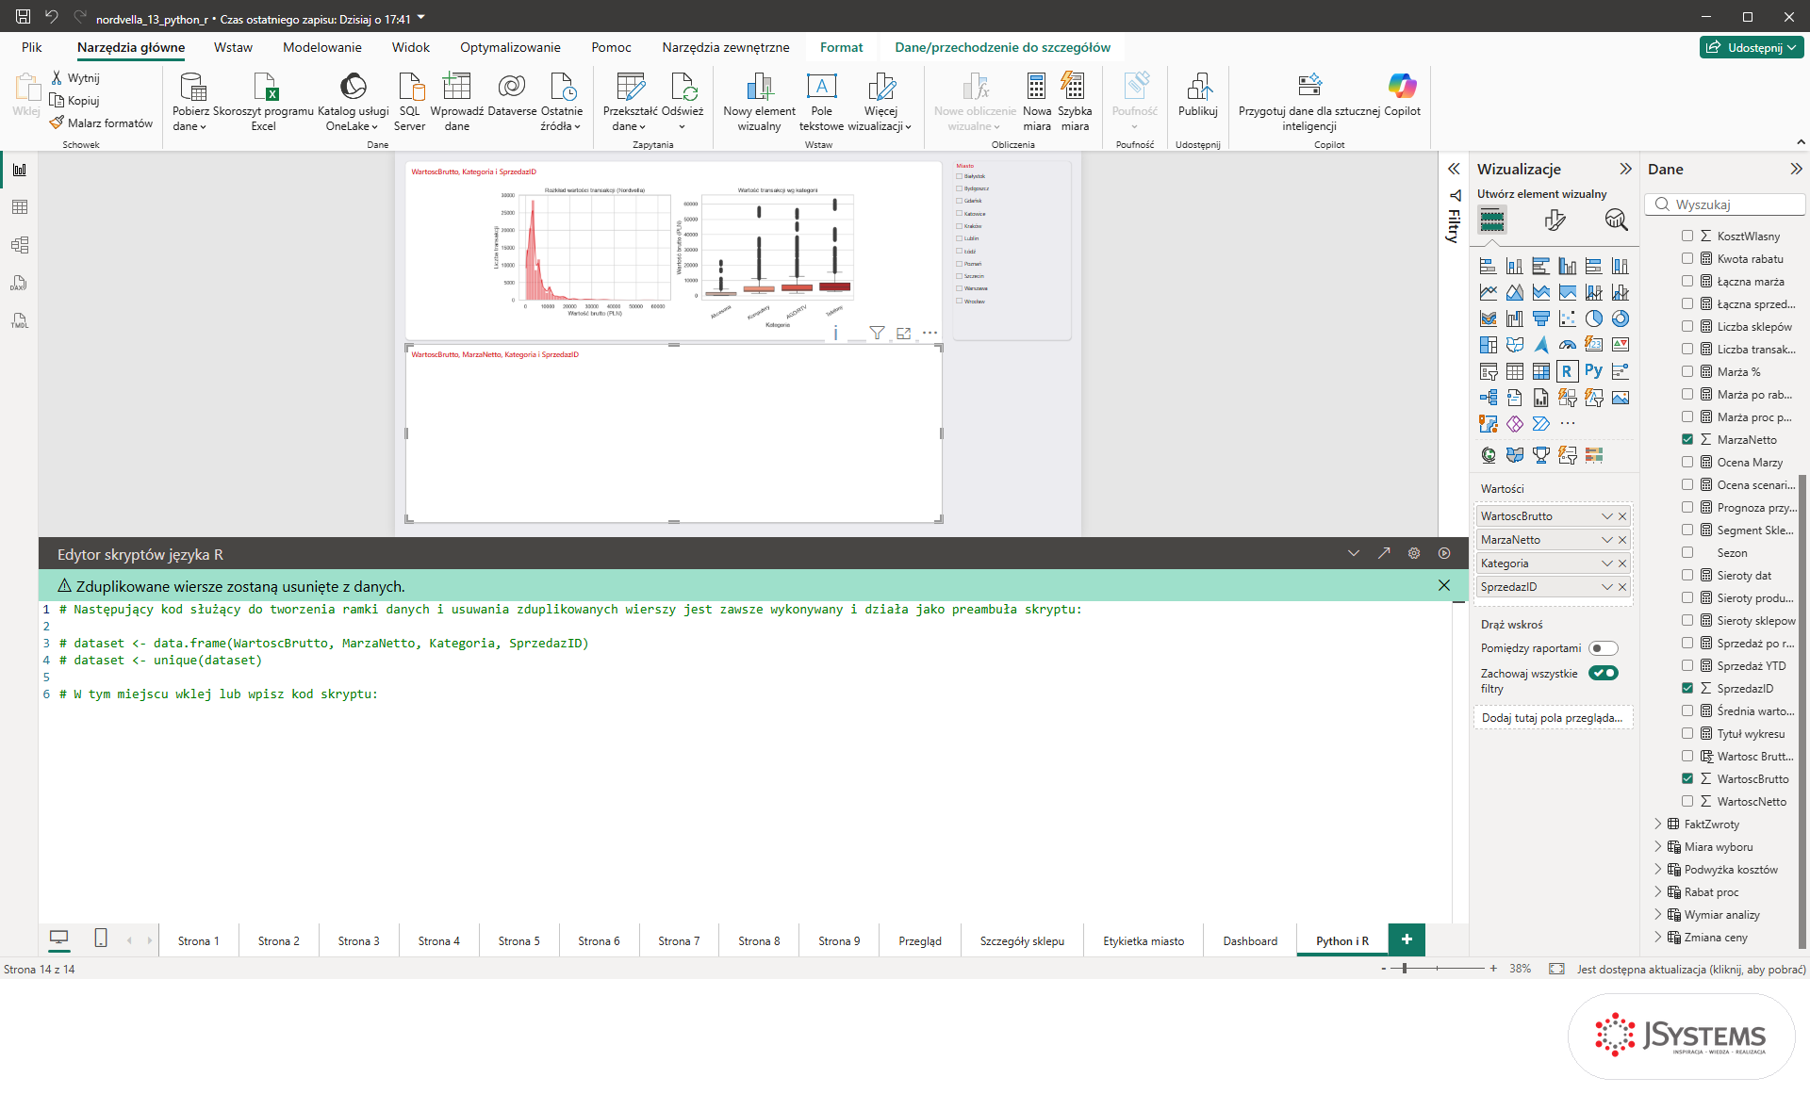The width and height of the screenshot is (1810, 1094).
Task: Click filter icon on chart visual
Action: tap(877, 333)
